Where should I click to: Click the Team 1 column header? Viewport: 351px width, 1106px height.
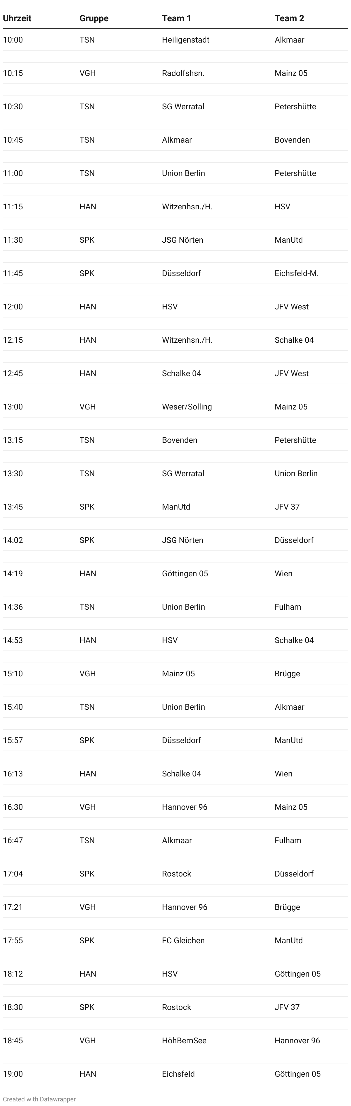tap(177, 18)
